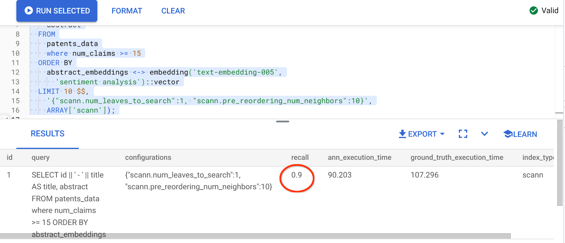The height and width of the screenshot is (243, 565).
Task: Click the editor and results divider handle
Action: coord(282,121)
